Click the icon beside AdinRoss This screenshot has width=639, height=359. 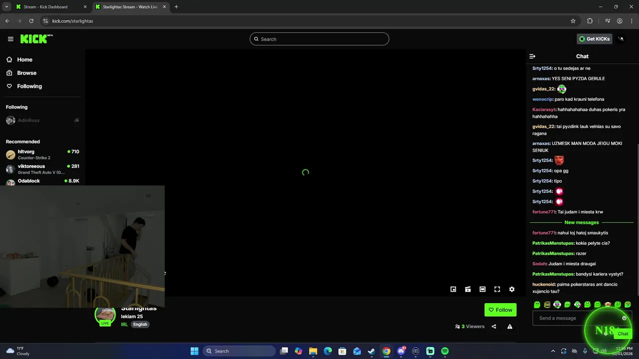(x=76, y=120)
